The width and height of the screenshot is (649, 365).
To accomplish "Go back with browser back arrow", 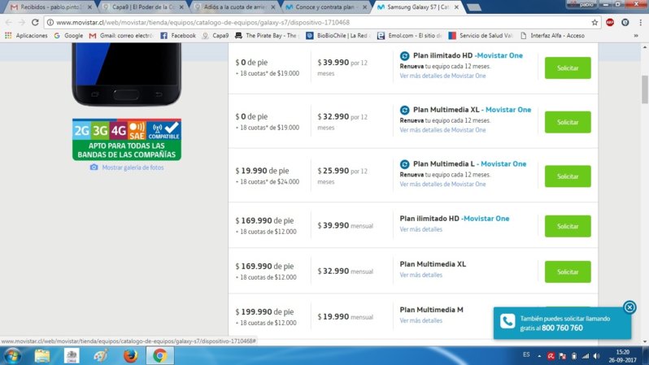I will click(x=9, y=22).
